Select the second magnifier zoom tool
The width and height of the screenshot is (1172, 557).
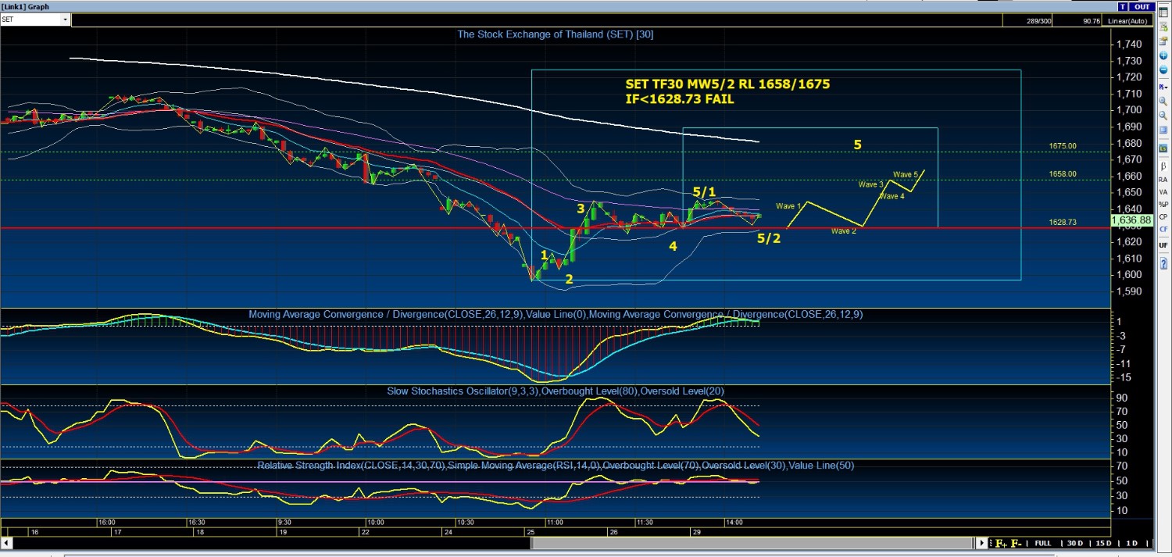pyautogui.click(x=1163, y=116)
